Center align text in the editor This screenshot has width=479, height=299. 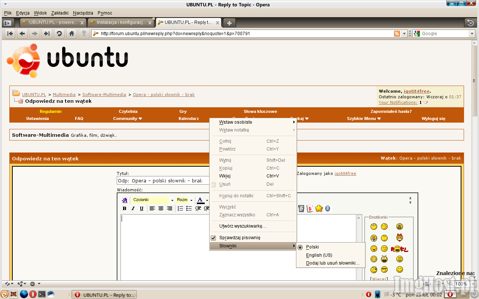pyautogui.click(x=161, y=209)
